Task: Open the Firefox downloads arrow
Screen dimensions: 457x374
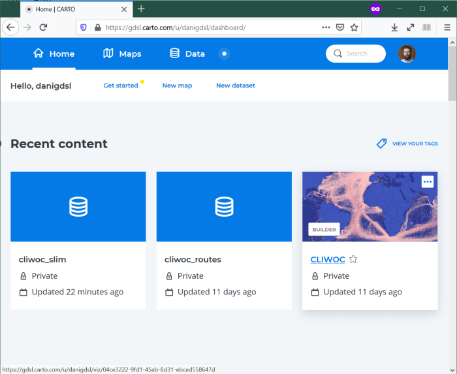Action: (x=394, y=27)
